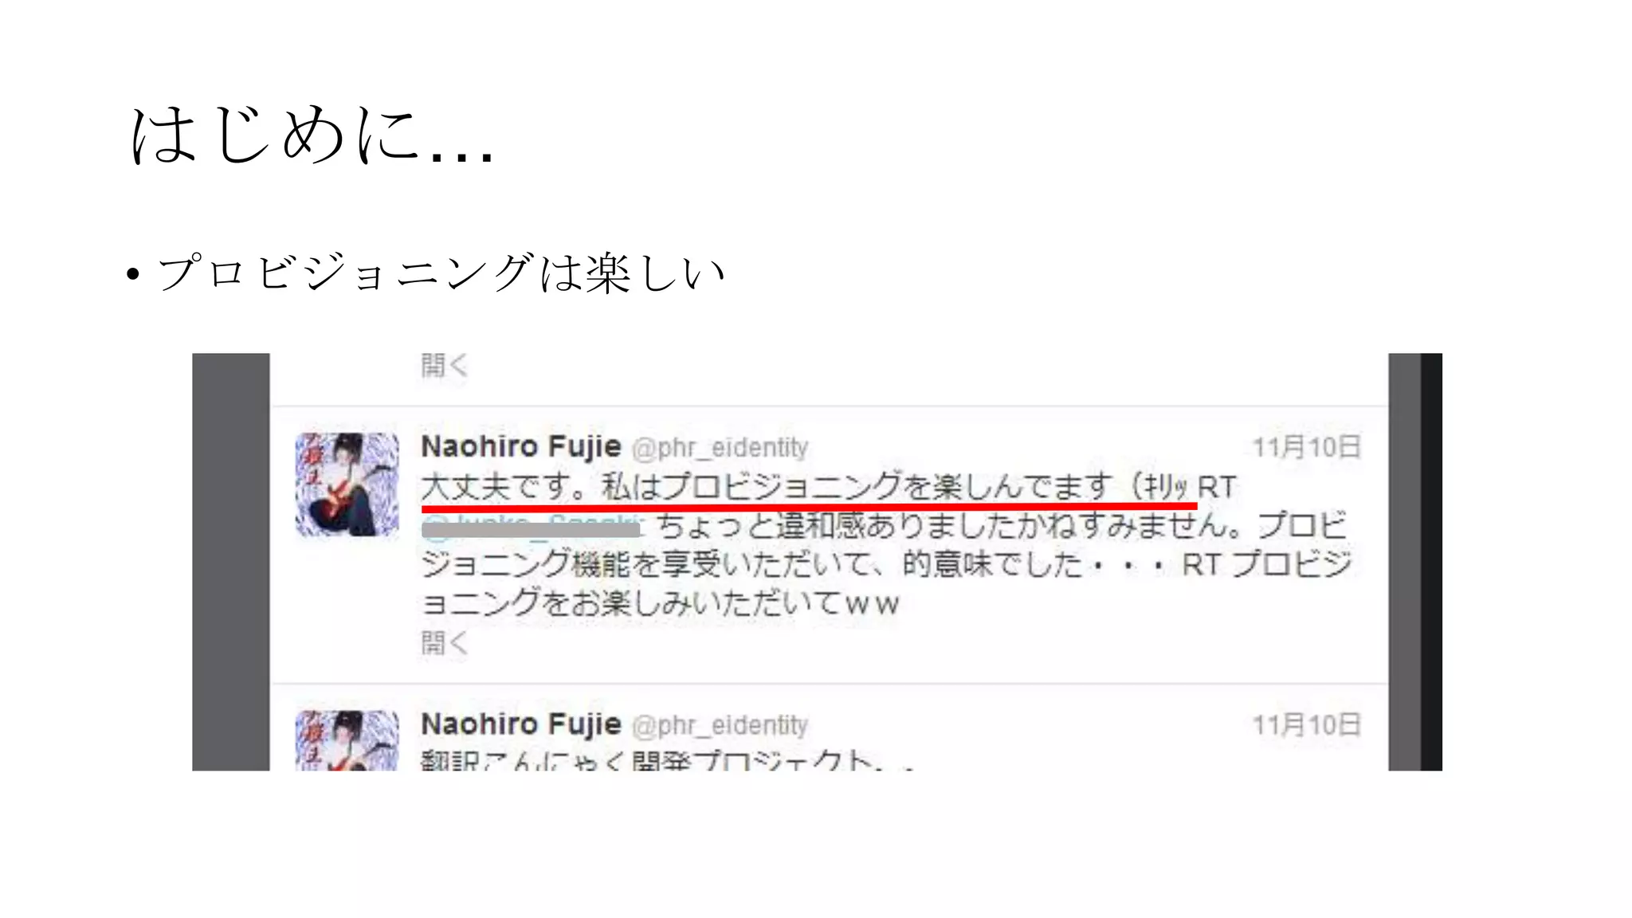The image size is (1632, 918).
Task: Click the @phr_eidentity handle in the bottom tweet
Action: (720, 725)
